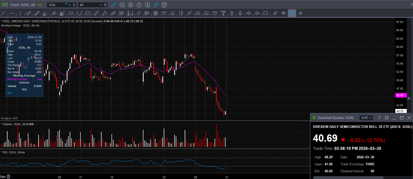The image size is (413, 179).
Task: Select the concentric circles drawing tool
Action: pos(155,13)
